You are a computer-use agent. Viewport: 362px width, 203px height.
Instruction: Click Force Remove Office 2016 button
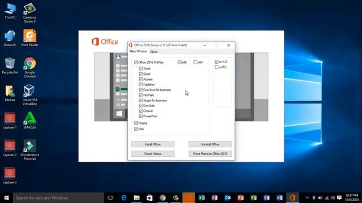(210, 153)
